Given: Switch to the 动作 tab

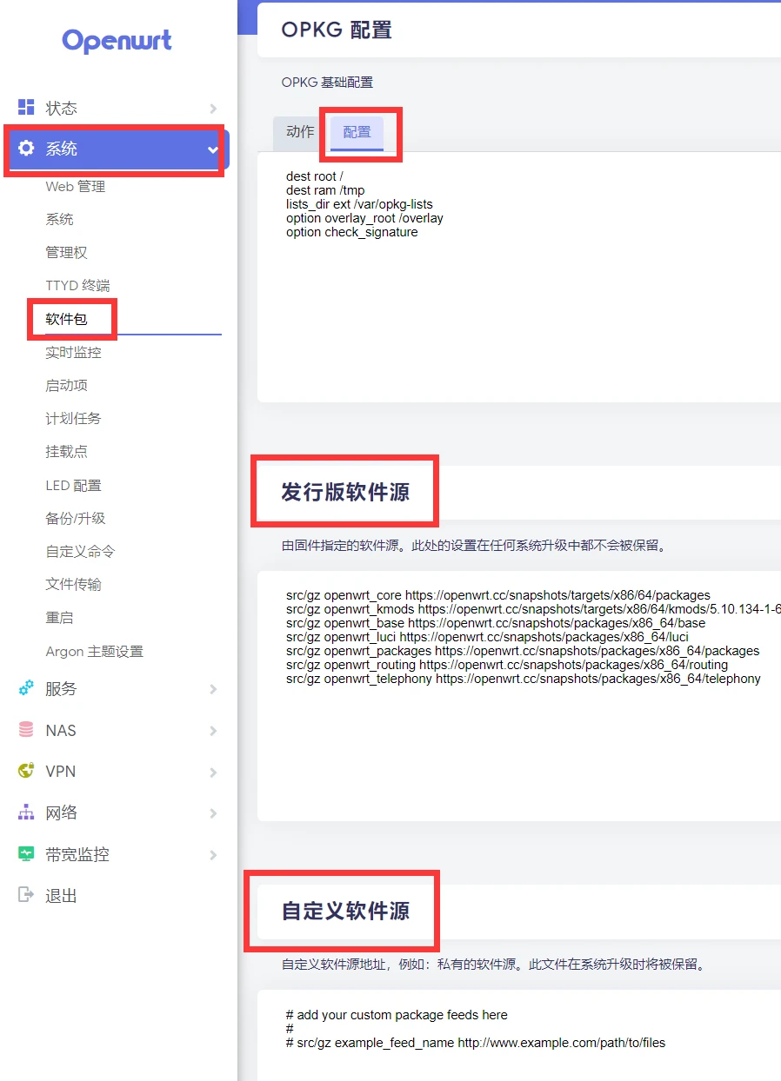Looking at the screenshot, I should point(300,132).
